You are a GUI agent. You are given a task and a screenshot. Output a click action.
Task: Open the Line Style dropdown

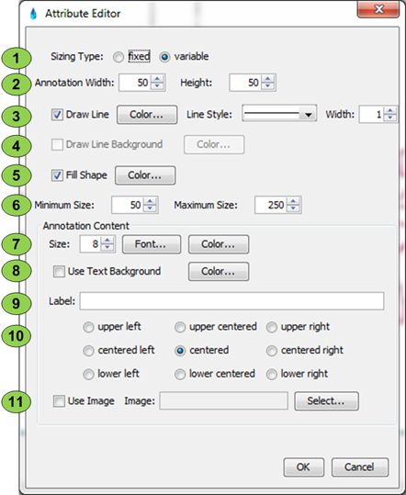279,113
